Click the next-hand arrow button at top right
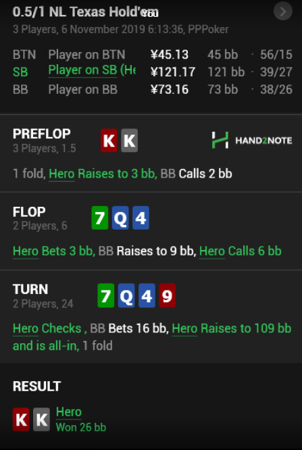The width and height of the screenshot is (302, 450). pyautogui.click(x=283, y=11)
